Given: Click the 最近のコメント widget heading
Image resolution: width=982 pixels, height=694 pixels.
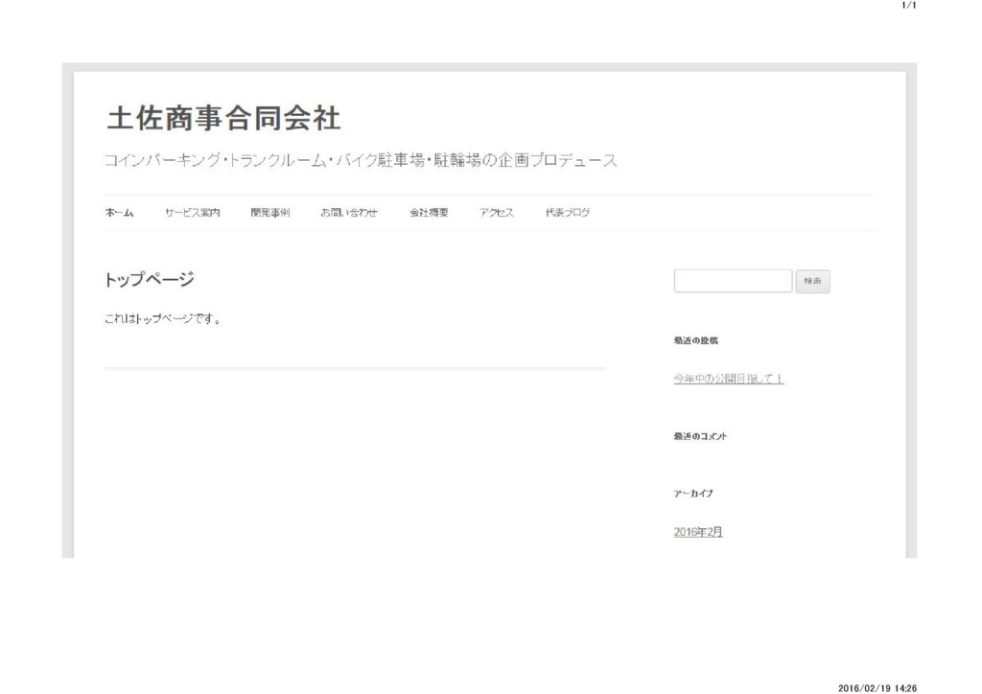Looking at the screenshot, I should tap(700, 436).
